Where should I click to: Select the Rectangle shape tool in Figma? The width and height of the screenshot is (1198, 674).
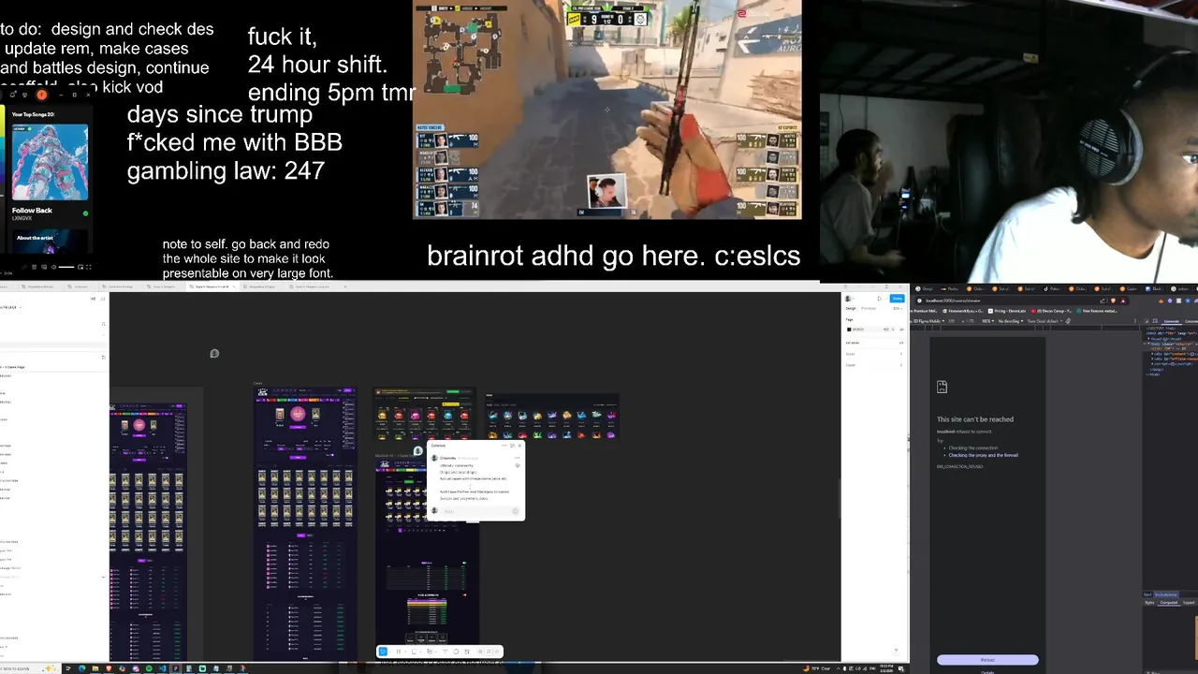[414, 652]
